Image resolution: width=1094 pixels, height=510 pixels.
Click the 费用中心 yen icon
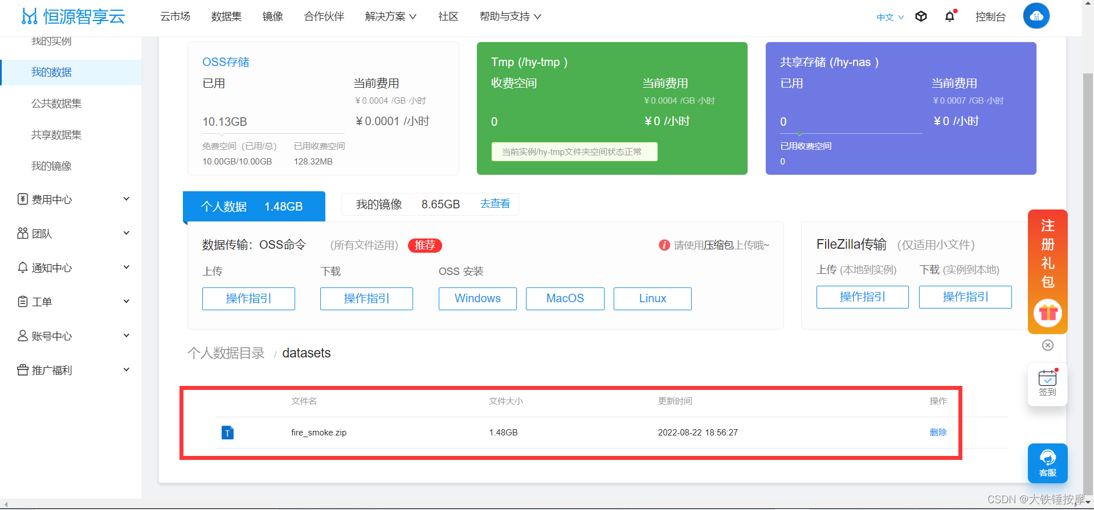(23, 199)
